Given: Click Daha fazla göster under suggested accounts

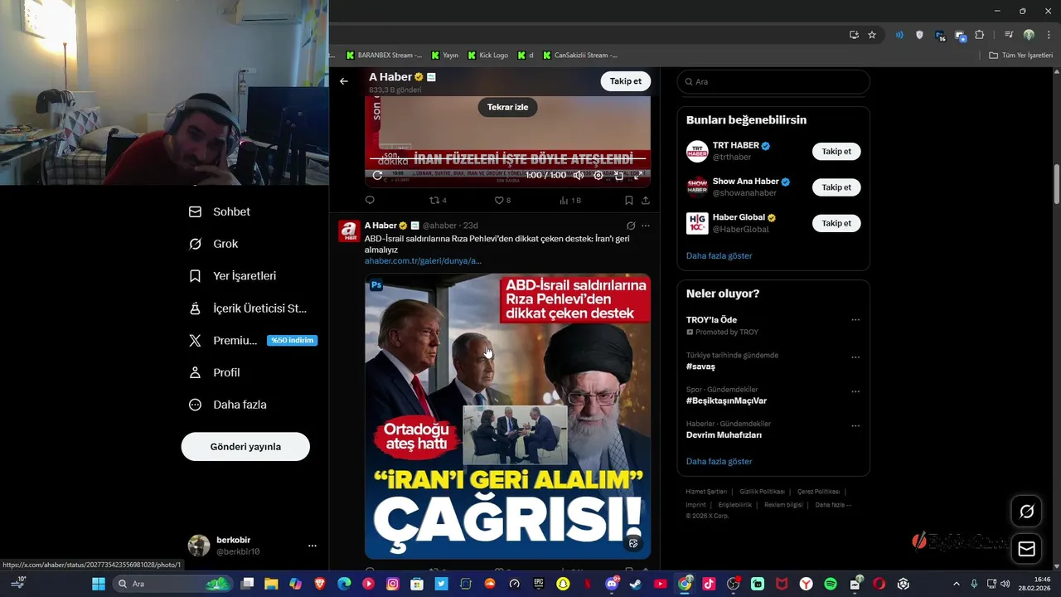Looking at the screenshot, I should click(x=719, y=255).
